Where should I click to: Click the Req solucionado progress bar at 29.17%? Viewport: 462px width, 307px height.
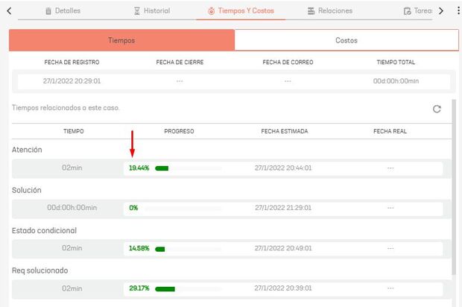(x=189, y=289)
